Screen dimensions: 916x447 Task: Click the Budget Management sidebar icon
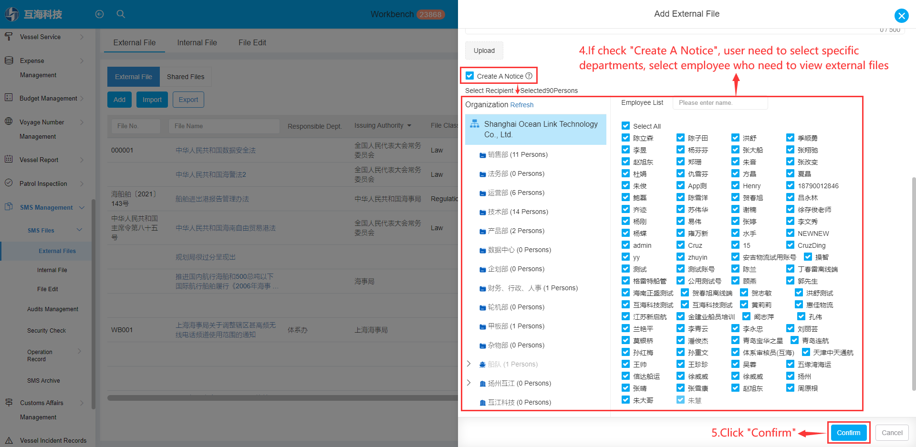tap(9, 98)
